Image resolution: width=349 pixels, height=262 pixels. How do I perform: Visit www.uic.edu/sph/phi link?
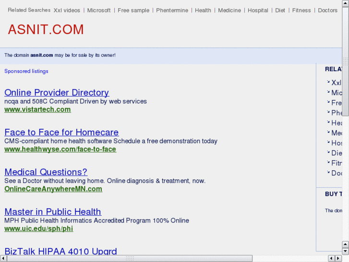tap(39, 228)
